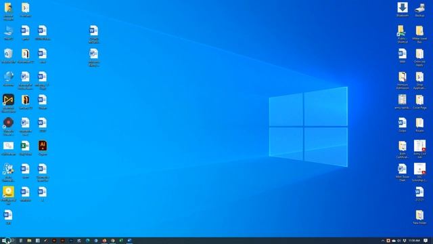
Task: Click the OneDrive cloud tray icon
Action: (394, 241)
